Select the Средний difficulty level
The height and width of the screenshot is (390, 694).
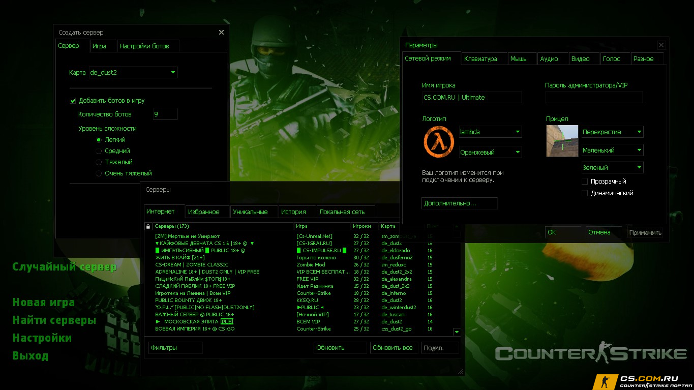coord(99,151)
